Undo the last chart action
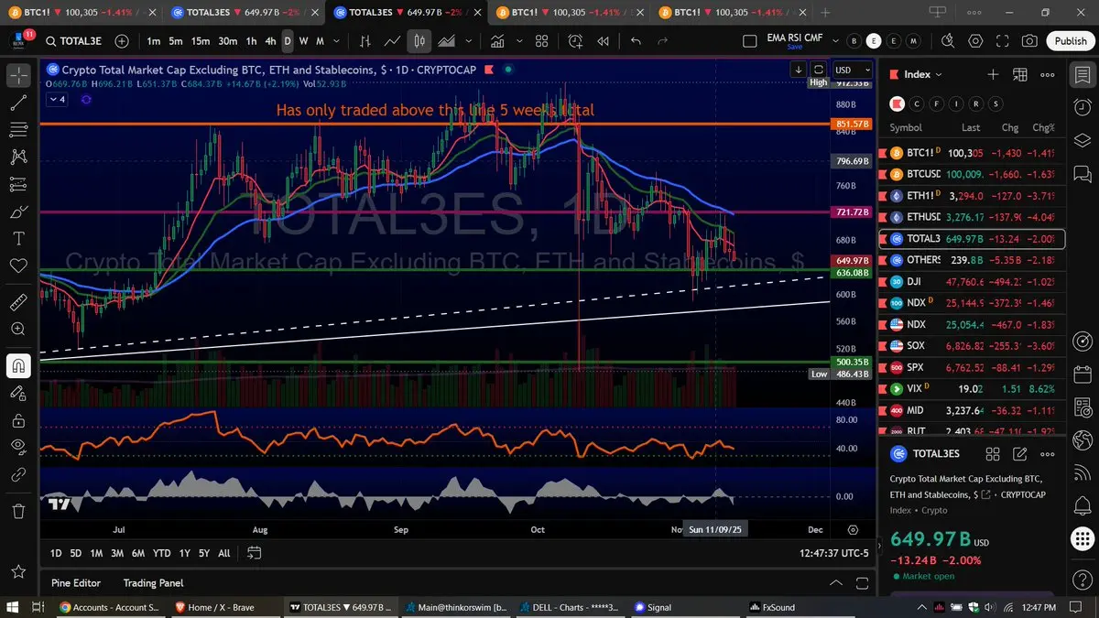This screenshot has height=618, width=1099. coord(637,41)
